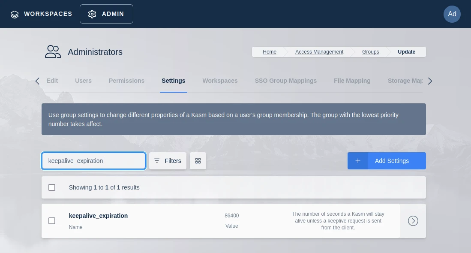Viewport: 471px width, 253px height.
Task: Navigate to the Groups breadcrumb link
Action: (x=370, y=52)
